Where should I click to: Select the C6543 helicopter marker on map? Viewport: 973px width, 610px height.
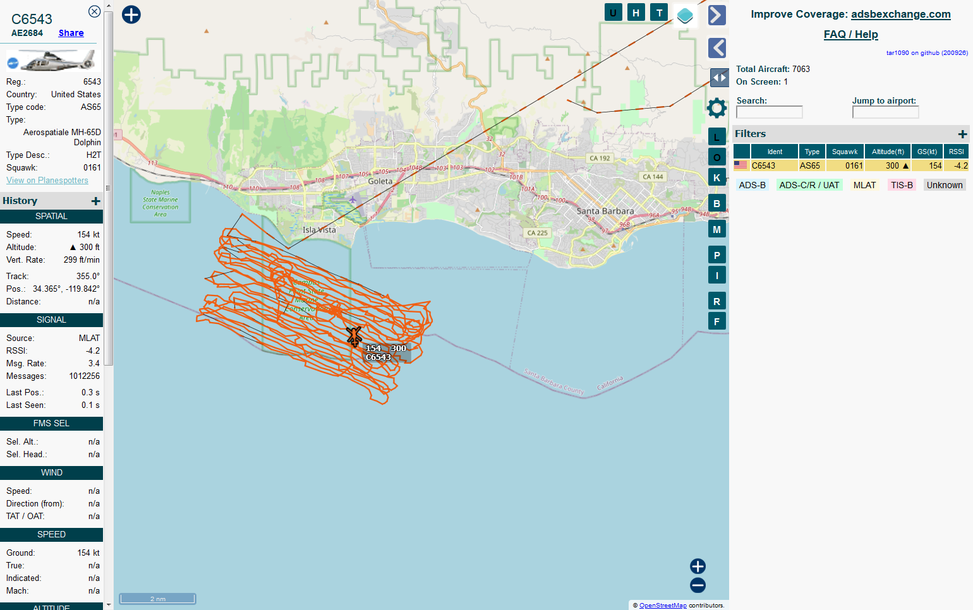354,336
